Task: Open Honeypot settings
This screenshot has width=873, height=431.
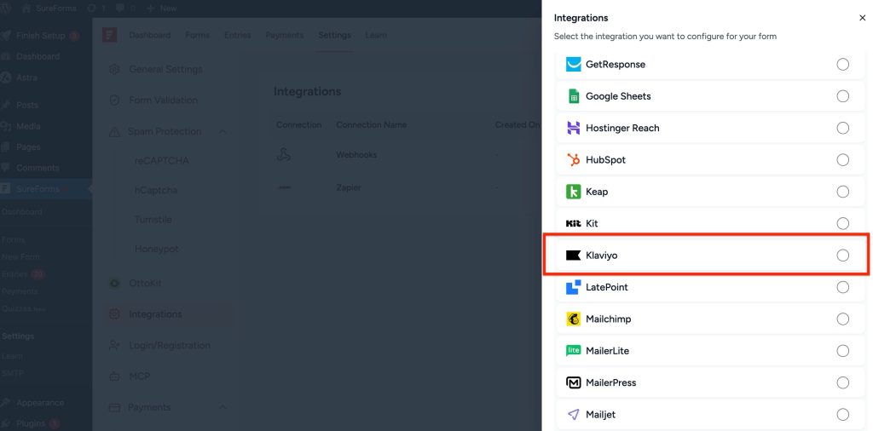Action: [x=157, y=250]
